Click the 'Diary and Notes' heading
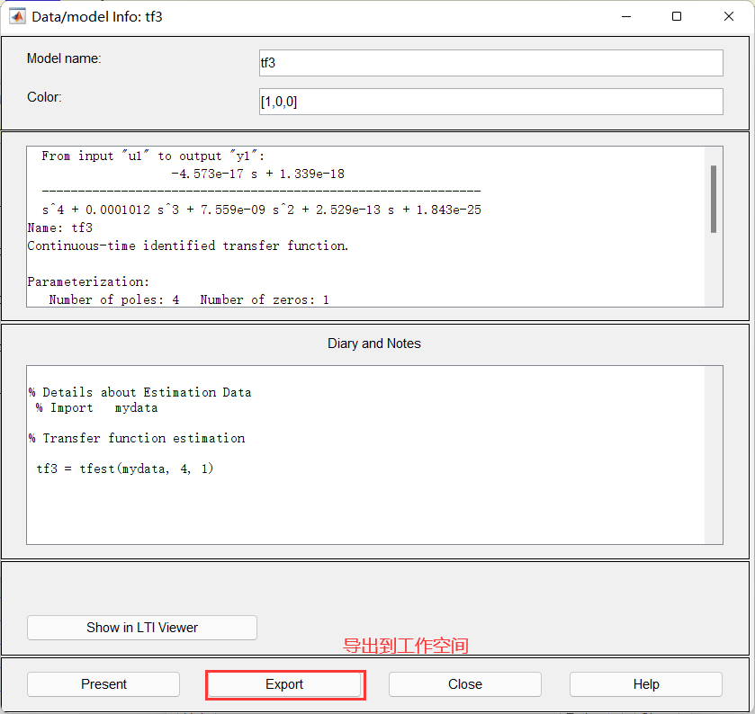Viewport: 755px width, 714px height. coord(374,344)
